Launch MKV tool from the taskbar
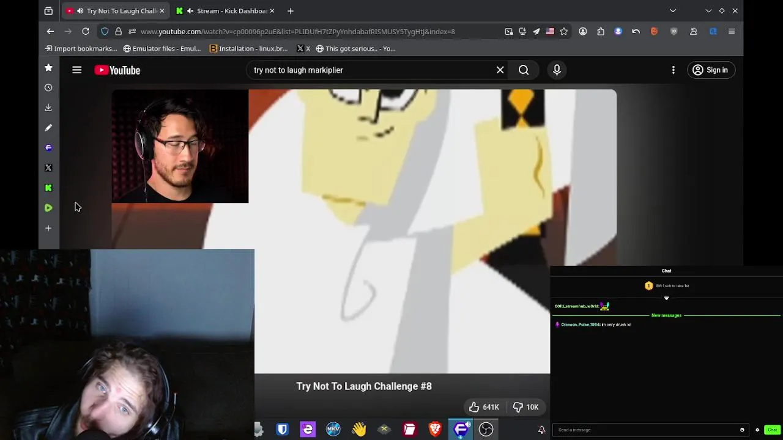This screenshot has height=440, width=783. coord(333,429)
